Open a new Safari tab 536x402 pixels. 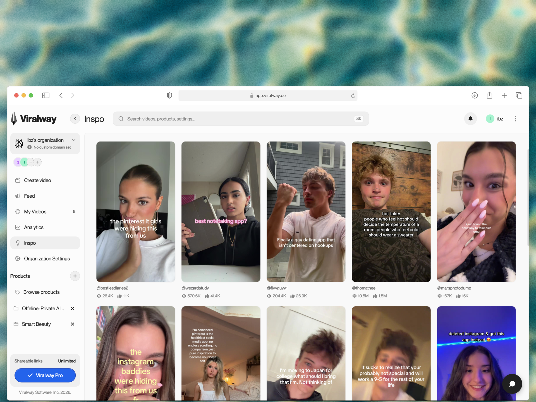click(504, 95)
